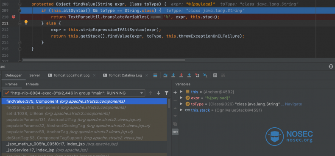Click the Variables panel header label

[183, 84]
